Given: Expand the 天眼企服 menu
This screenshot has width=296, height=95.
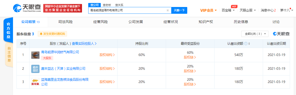Looking at the screenshot, I should (x=248, y=10).
